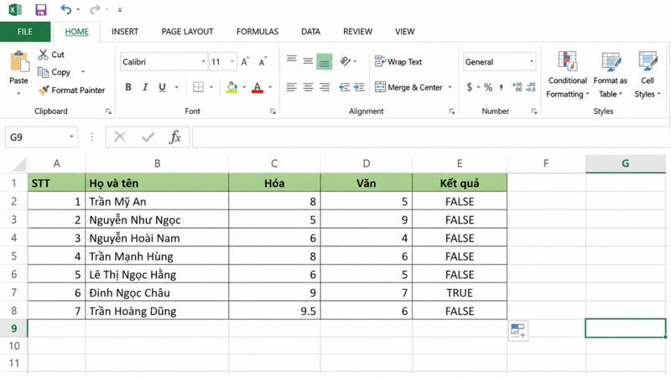
Task: Click the Auto Fill Options icon
Action: pyautogui.click(x=518, y=331)
